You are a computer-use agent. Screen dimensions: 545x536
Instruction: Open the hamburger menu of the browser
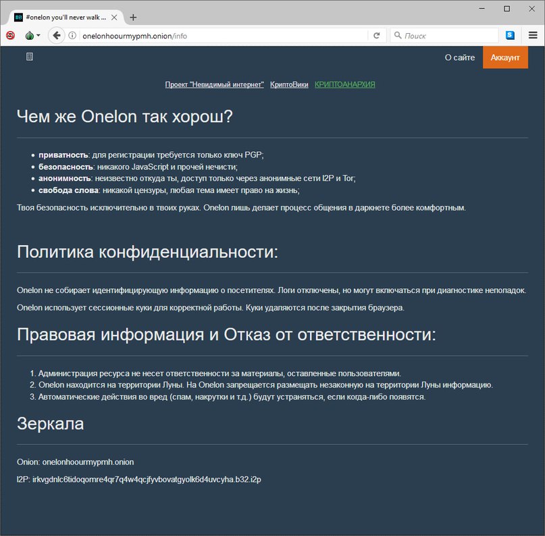pyautogui.click(x=533, y=36)
